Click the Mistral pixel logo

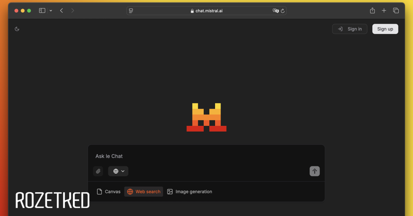tap(206, 117)
